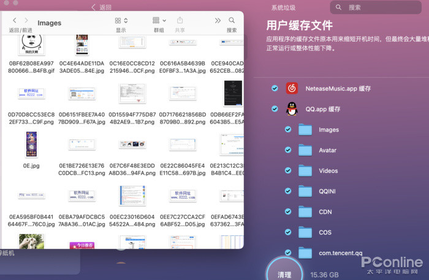Click the Finder share icon
The image size is (429, 280).
[180, 20]
